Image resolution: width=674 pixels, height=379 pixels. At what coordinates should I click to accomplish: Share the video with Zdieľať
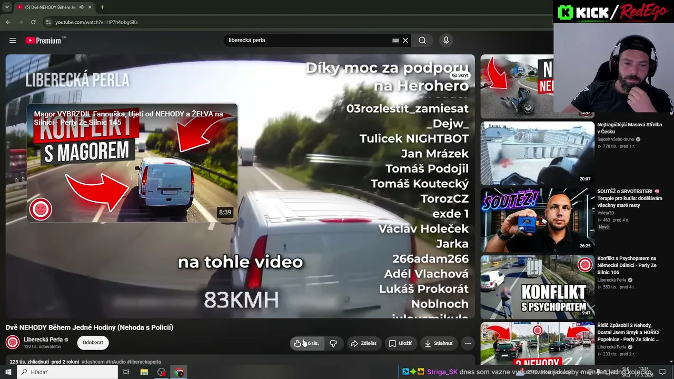point(363,343)
